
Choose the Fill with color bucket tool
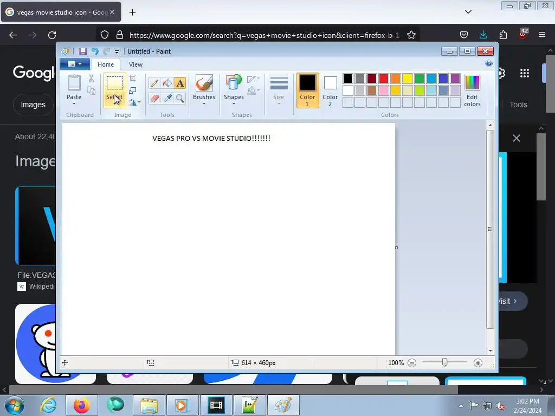(167, 83)
